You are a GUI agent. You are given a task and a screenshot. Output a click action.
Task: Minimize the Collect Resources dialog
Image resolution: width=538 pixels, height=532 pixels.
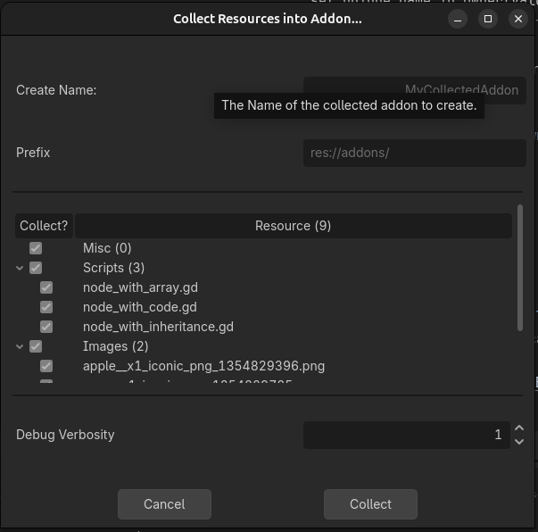[458, 19]
